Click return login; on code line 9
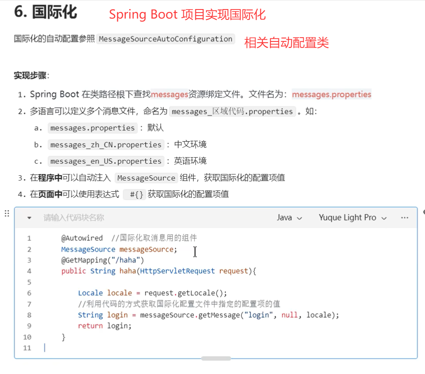425x374 pixels. pos(104,326)
